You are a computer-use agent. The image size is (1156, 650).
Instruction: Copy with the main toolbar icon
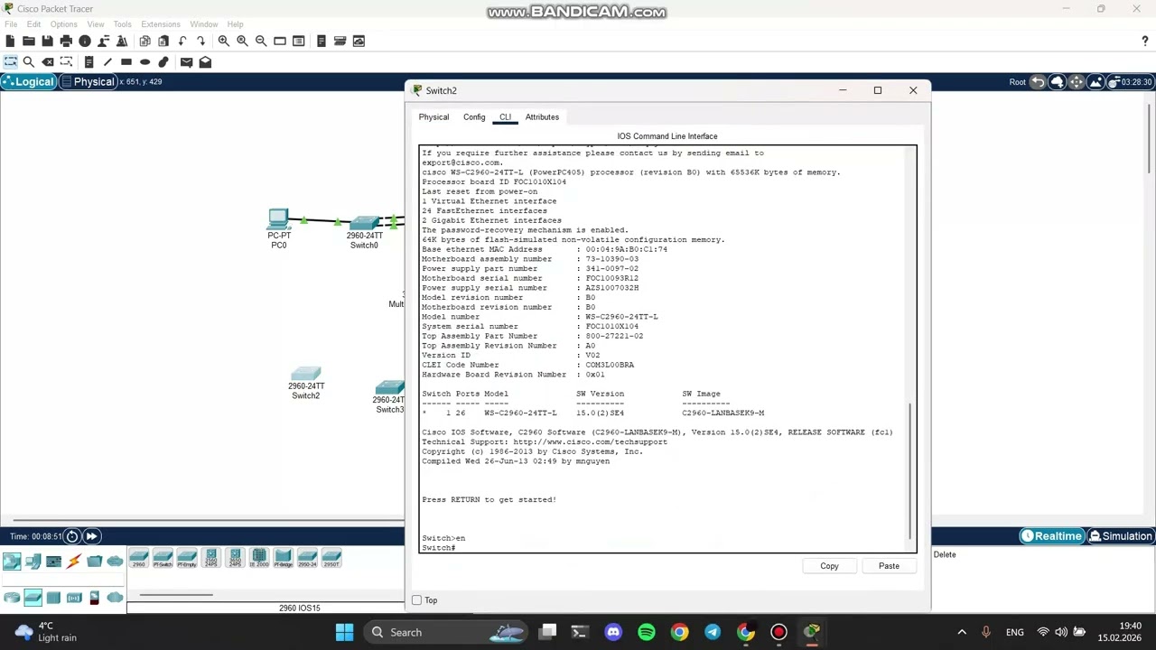tap(144, 41)
